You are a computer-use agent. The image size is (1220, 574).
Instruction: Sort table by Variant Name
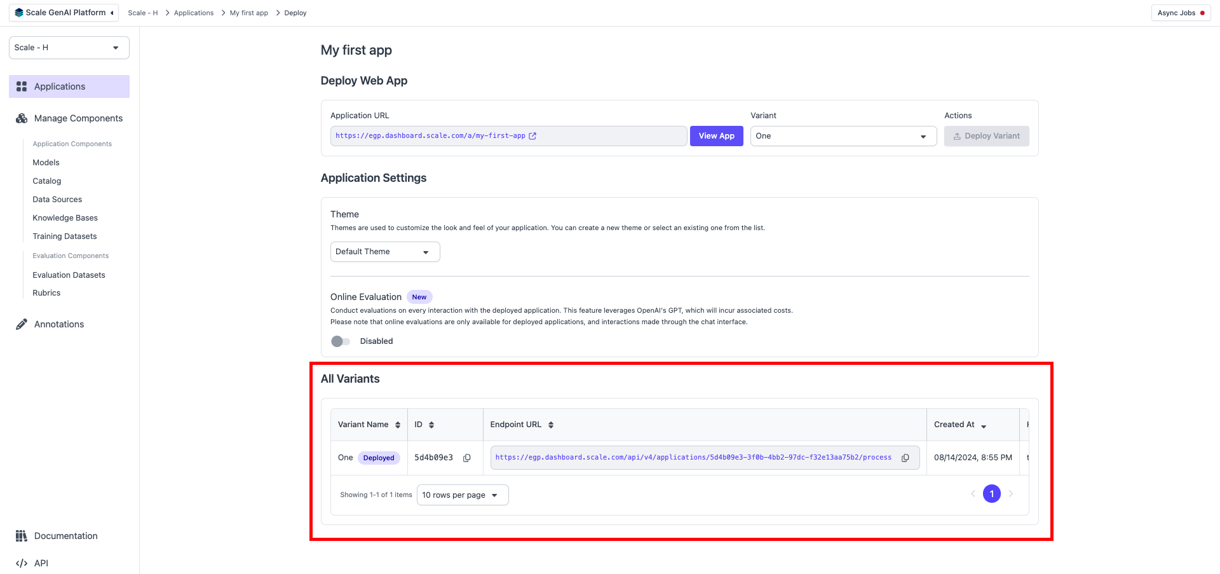[398, 425]
